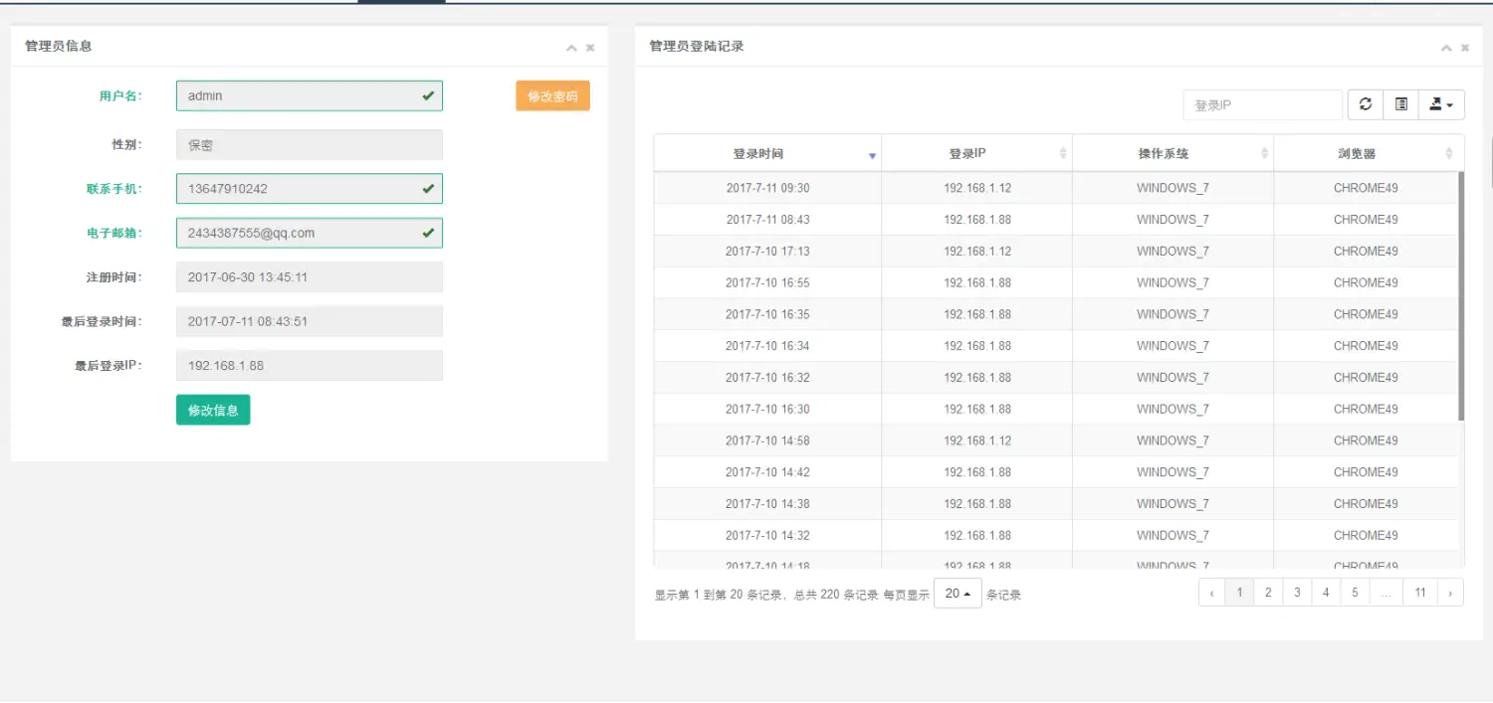Viewport: 1493px width, 703px height.
Task: Go to page 5
Action: [x=1355, y=593]
